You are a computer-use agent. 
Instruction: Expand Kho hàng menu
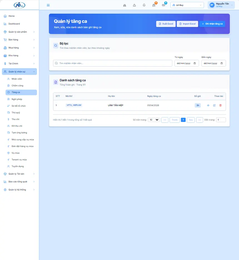coord(19,56)
